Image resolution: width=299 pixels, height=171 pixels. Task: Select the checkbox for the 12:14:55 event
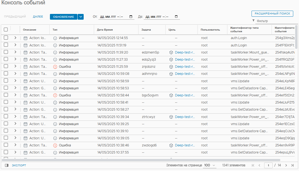(6, 38)
